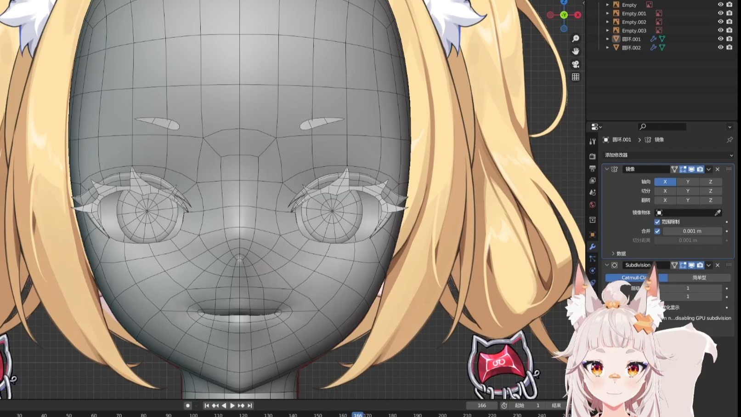Open the View Layer properties tab icon
741x417 pixels.
tap(593, 180)
